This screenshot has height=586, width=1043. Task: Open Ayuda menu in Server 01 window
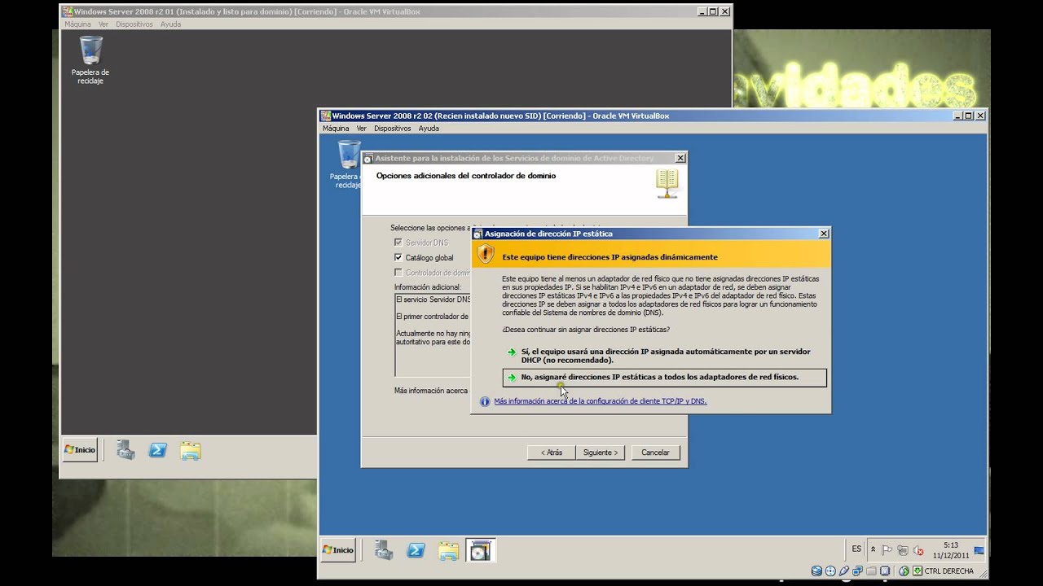171,24
